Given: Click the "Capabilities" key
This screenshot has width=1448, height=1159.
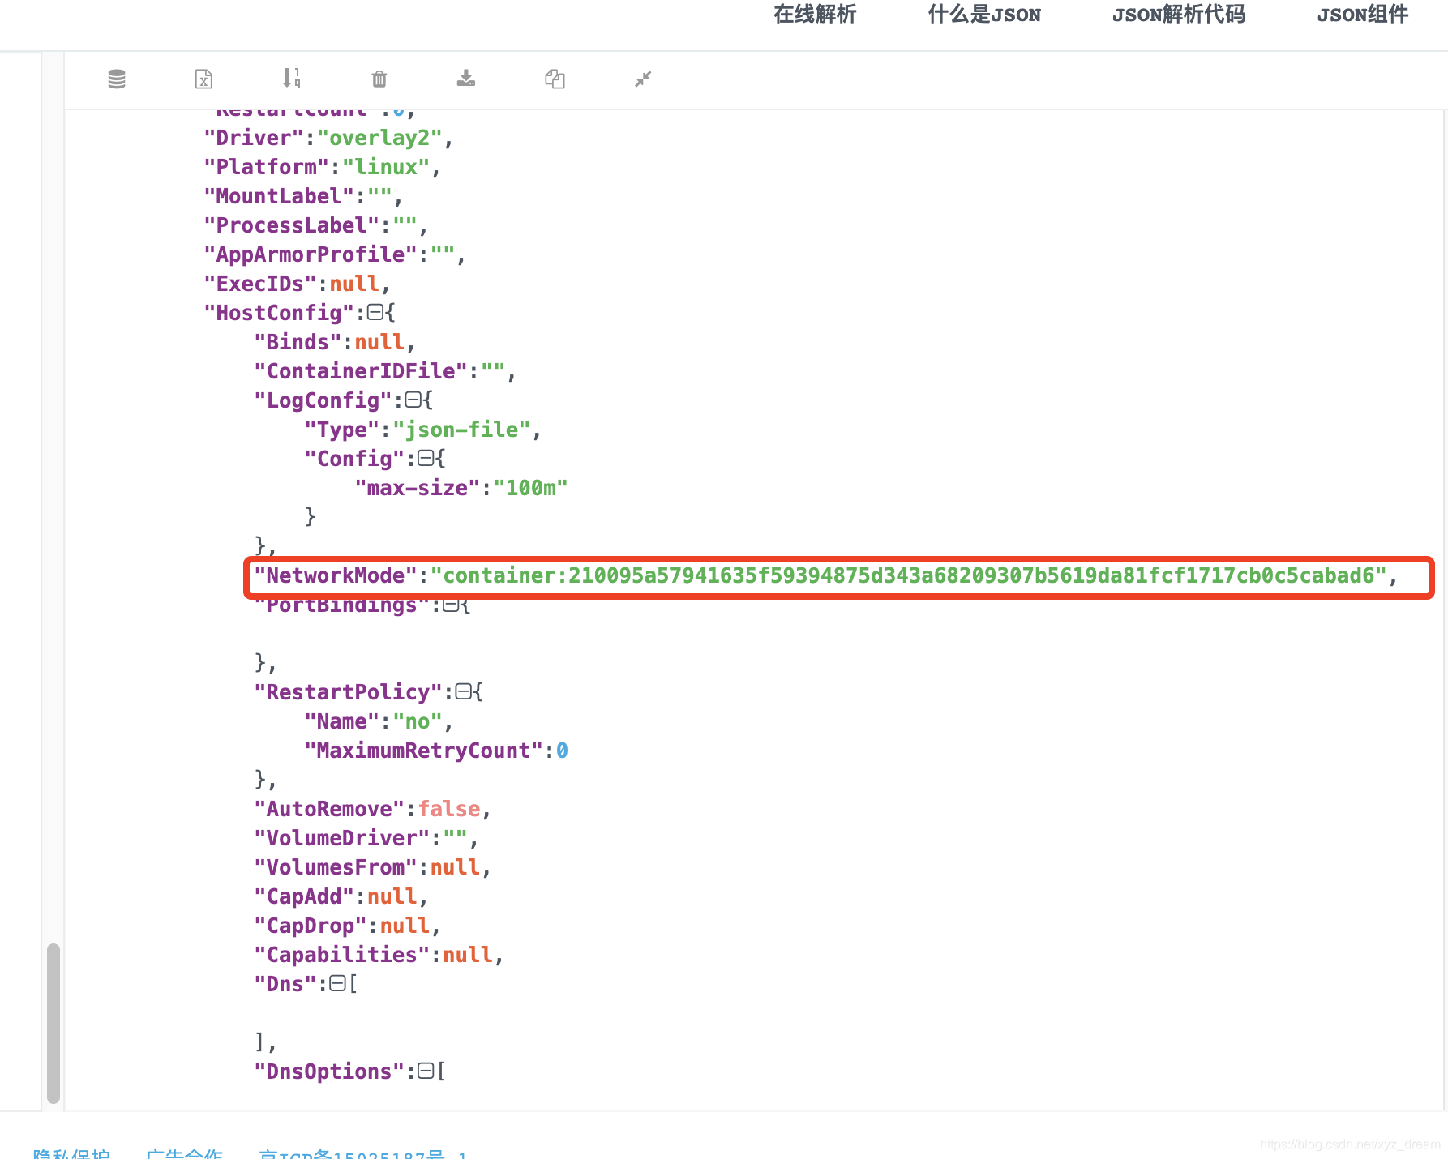Looking at the screenshot, I should click(341, 955).
